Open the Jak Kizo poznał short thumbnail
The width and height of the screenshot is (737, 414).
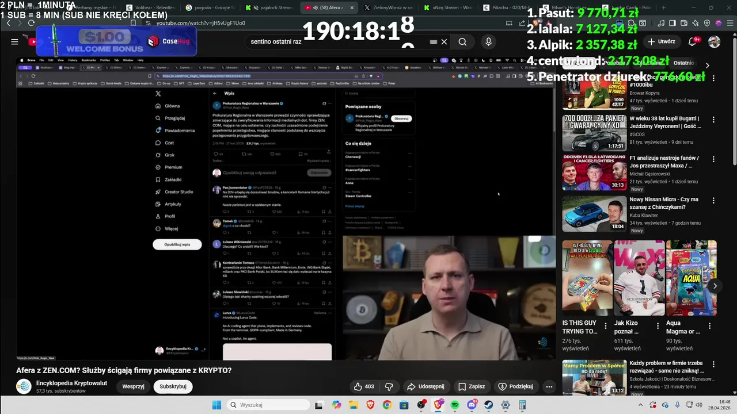point(640,278)
